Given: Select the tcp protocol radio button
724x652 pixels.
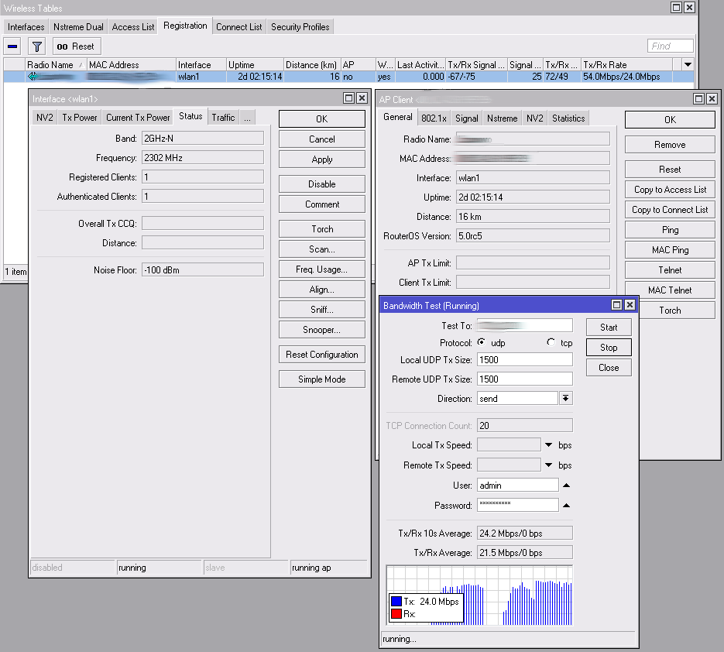Looking at the screenshot, I should pos(551,342).
